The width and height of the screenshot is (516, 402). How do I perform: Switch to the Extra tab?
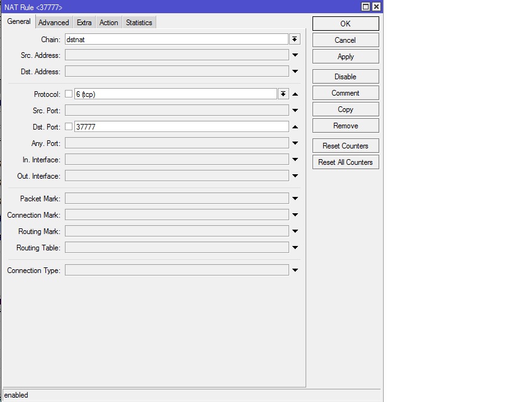(x=84, y=23)
